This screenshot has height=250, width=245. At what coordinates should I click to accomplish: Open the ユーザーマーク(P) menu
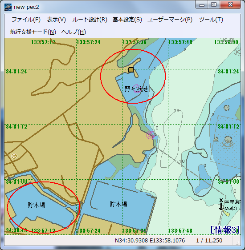tap(170, 20)
